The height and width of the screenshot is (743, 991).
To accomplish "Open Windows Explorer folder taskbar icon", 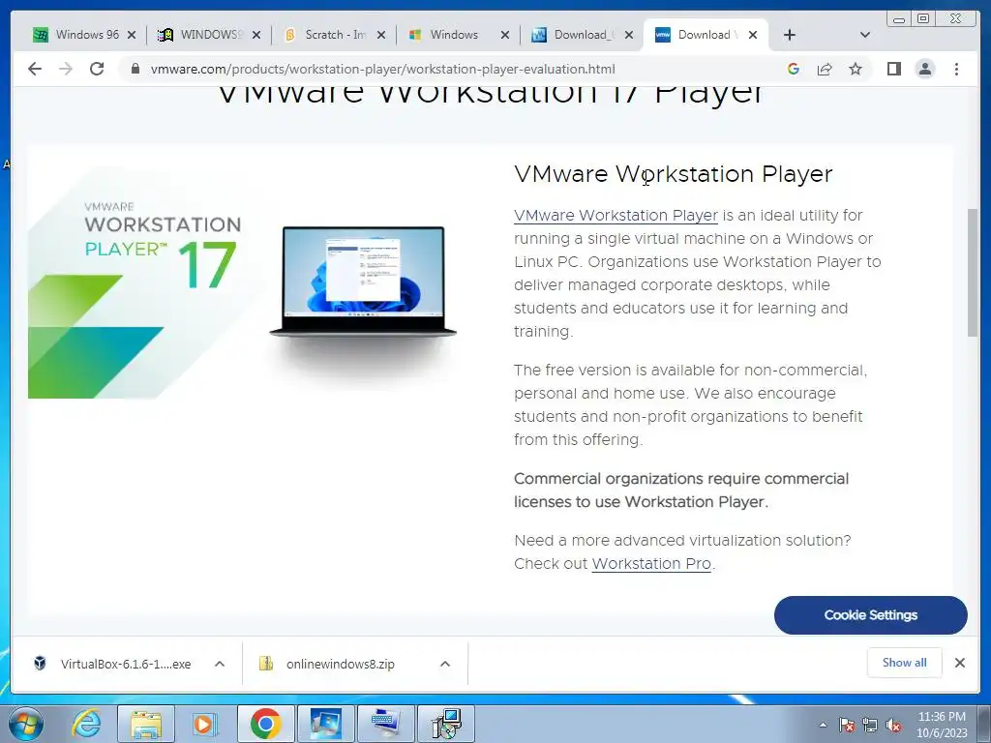I will (x=146, y=724).
